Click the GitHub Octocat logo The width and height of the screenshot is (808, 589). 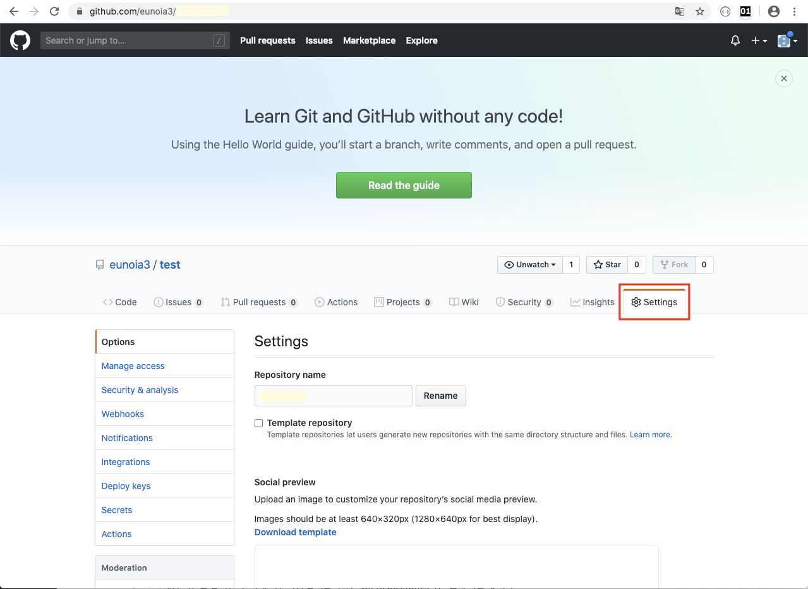click(x=20, y=40)
